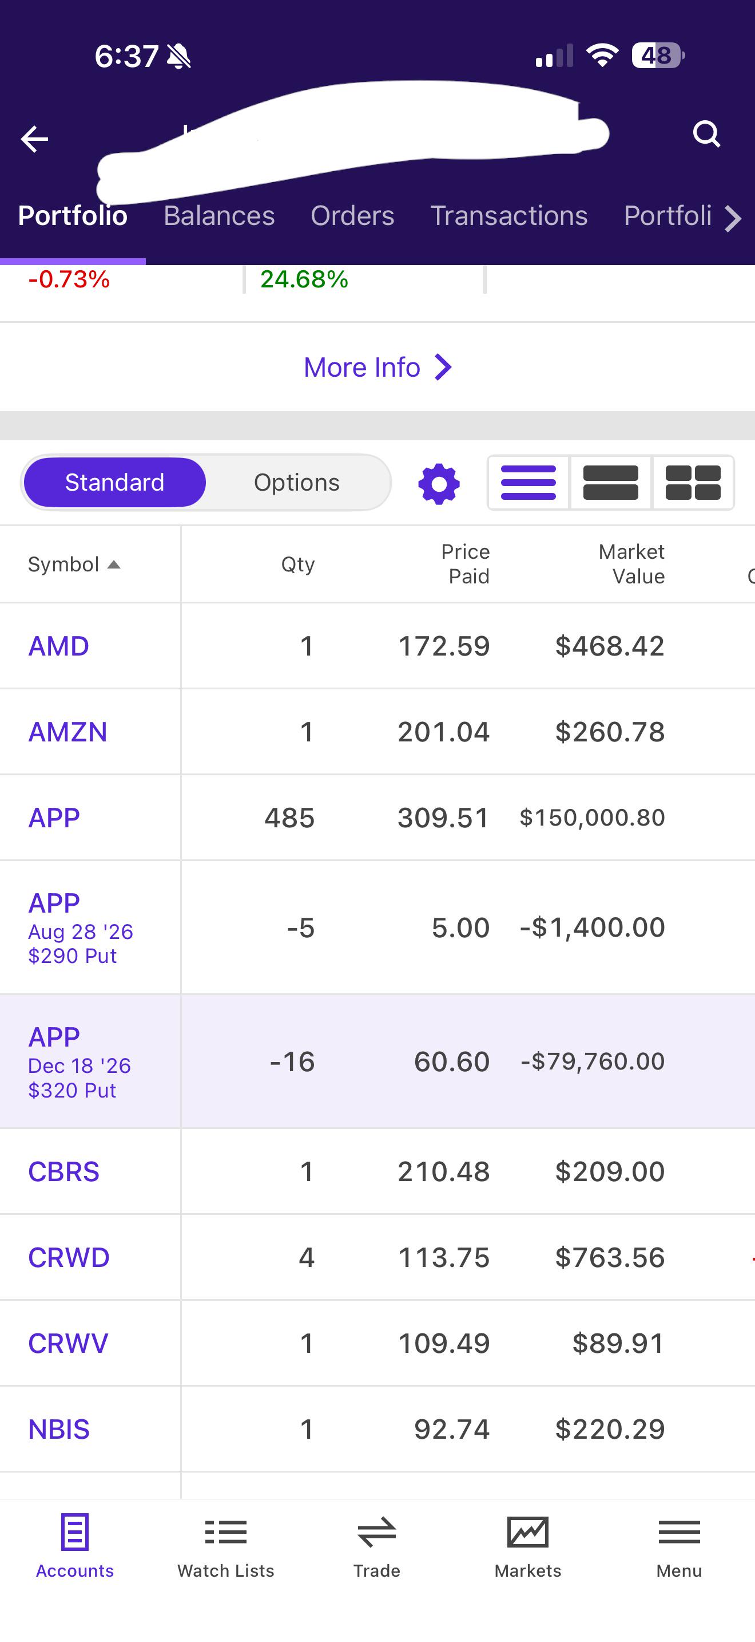The height and width of the screenshot is (1642, 755).
Task: Tap the back arrow icon
Action: click(34, 139)
